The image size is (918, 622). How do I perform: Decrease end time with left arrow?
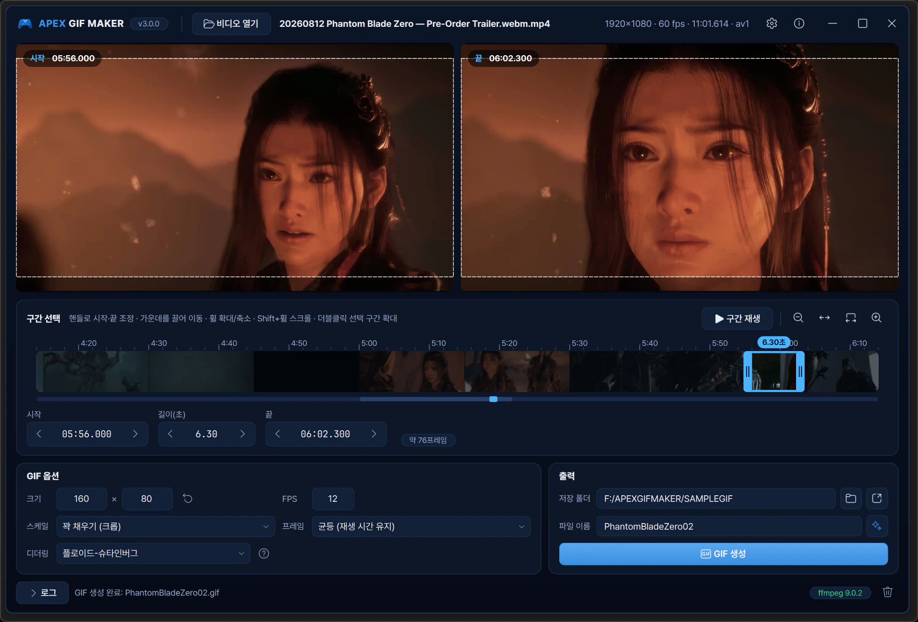(x=278, y=434)
